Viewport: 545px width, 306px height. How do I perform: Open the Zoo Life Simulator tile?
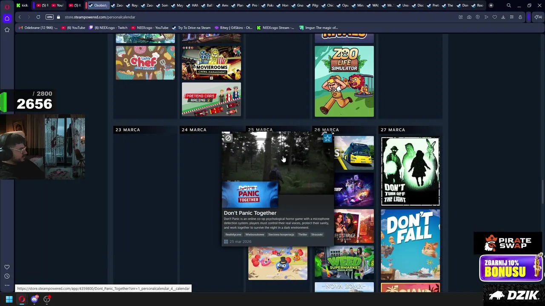coord(344,81)
